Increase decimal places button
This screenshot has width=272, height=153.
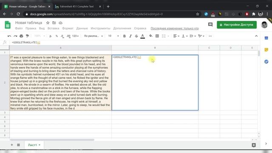coord(68,36)
